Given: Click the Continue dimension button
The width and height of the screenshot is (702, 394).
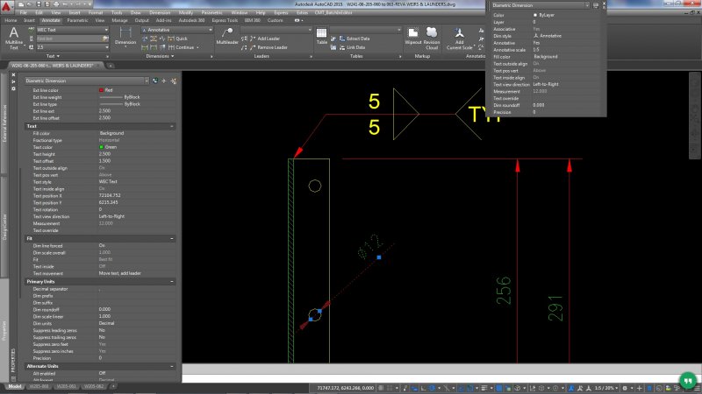Looking at the screenshot, I should [x=182, y=47].
